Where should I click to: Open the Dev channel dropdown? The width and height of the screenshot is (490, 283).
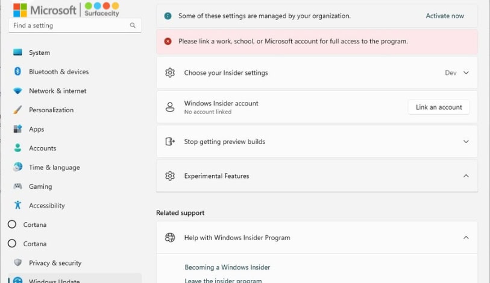tap(457, 73)
